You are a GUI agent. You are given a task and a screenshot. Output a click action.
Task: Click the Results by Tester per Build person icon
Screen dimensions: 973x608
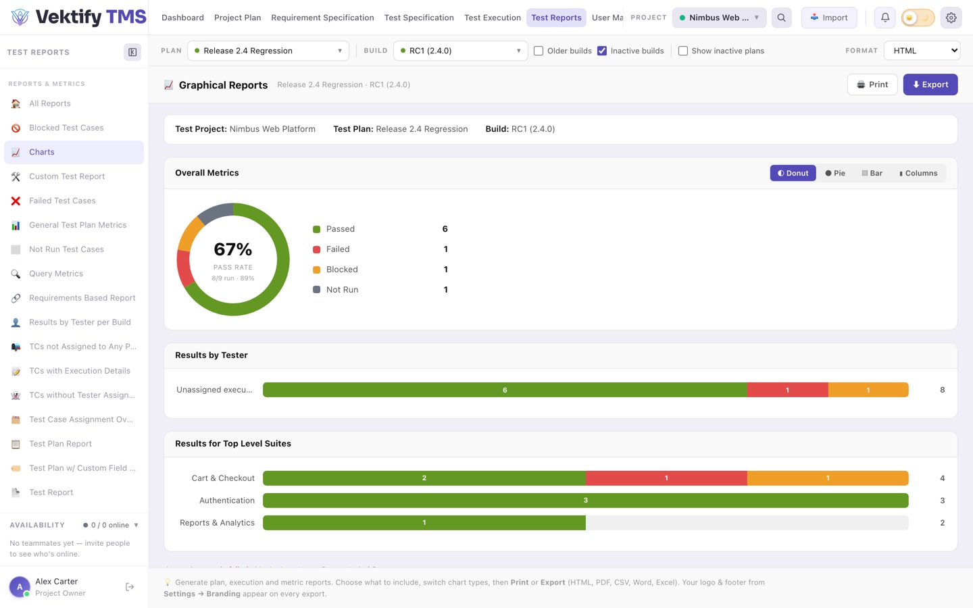click(16, 322)
